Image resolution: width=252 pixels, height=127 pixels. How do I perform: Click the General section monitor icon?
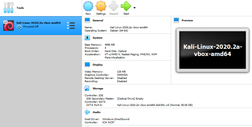coord(87,20)
